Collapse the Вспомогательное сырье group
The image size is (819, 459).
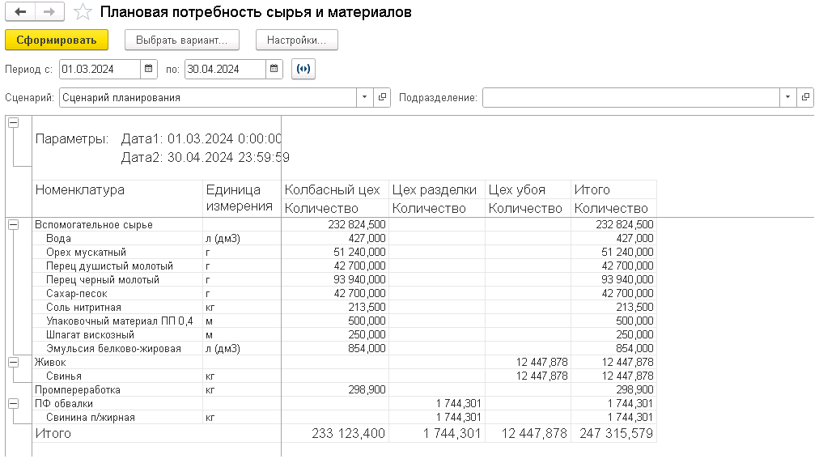tap(13, 225)
